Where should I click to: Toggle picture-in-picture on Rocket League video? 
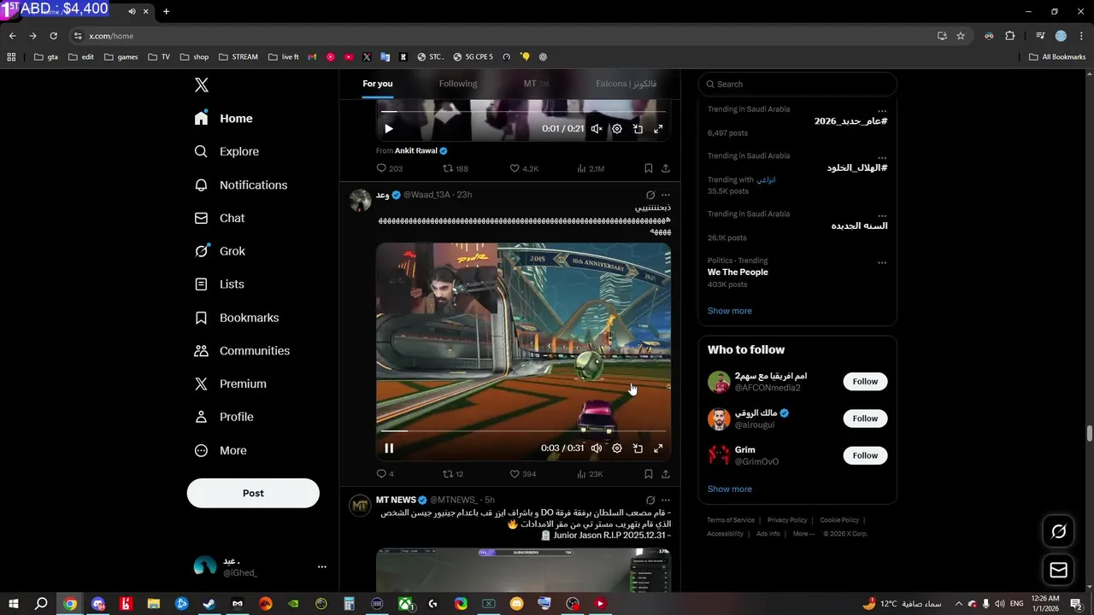(638, 448)
